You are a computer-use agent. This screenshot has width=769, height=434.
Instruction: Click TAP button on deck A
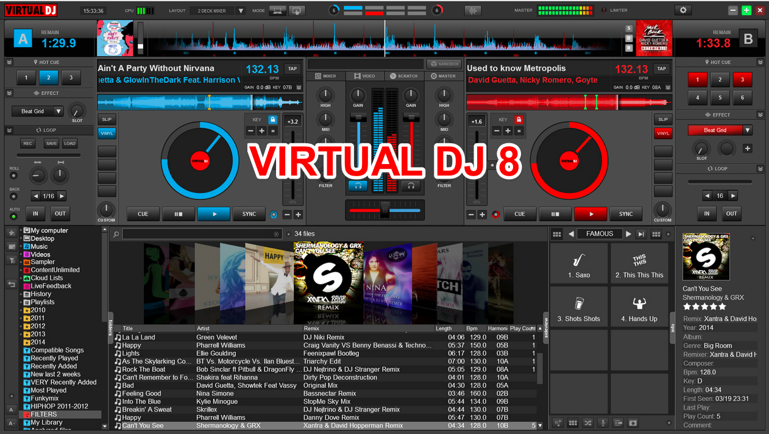(x=292, y=69)
